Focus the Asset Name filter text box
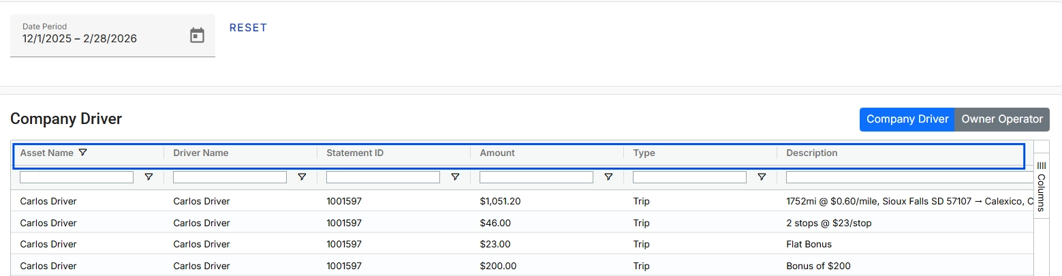This screenshot has height=276, width=1062. point(77,177)
